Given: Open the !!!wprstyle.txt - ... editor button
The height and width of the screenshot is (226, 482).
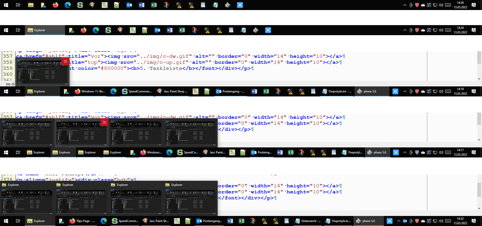Looking at the screenshot, I should click(x=337, y=91).
